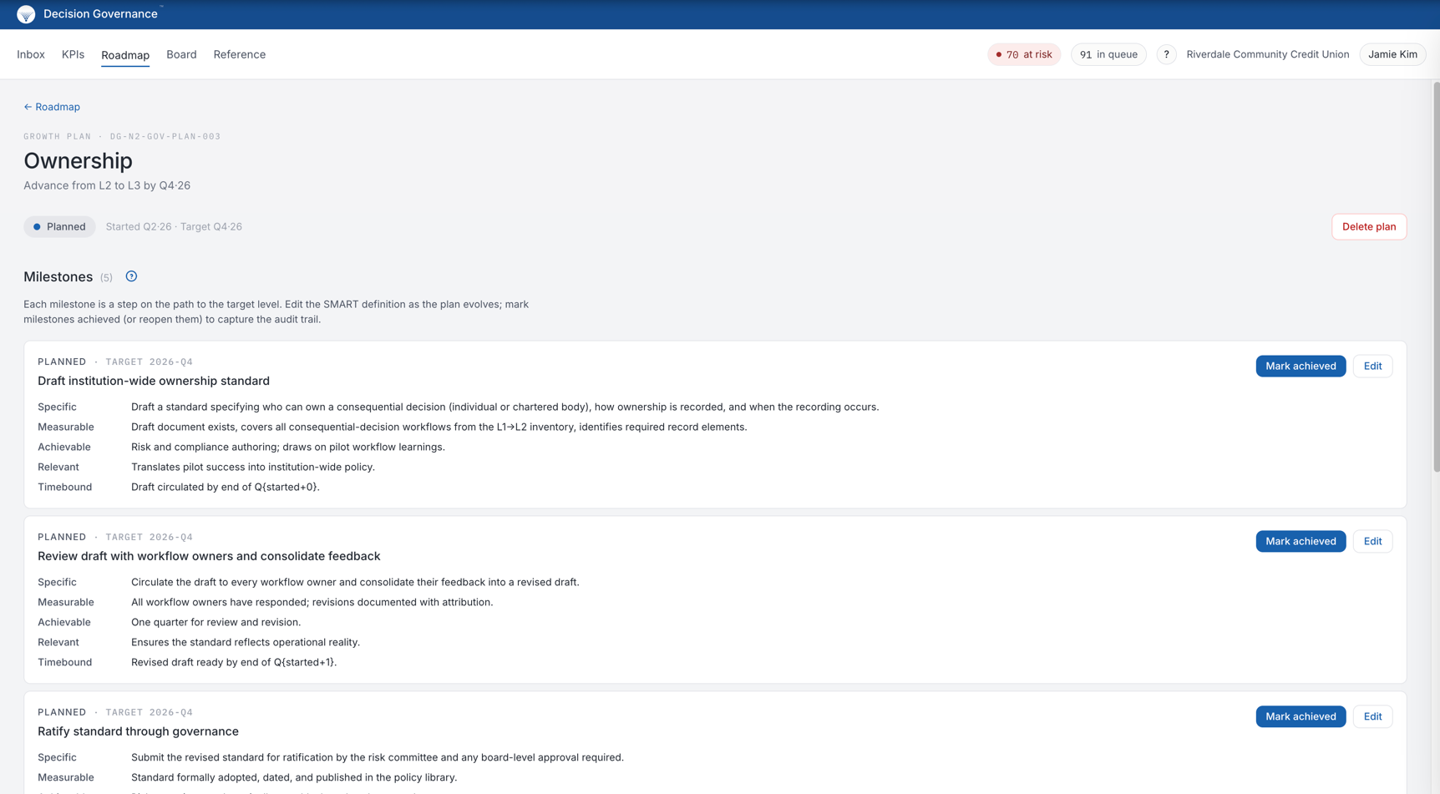This screenshot has height=794, width=1440.
Task: Click 'Started Q2·26 · Target Q4·26' text
Action: pyautogui.click(x=174, y=226)
